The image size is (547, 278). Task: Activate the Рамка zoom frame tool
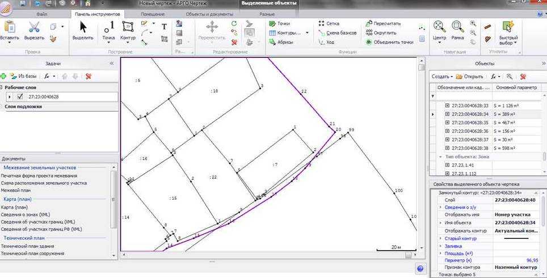pos(457,31)
